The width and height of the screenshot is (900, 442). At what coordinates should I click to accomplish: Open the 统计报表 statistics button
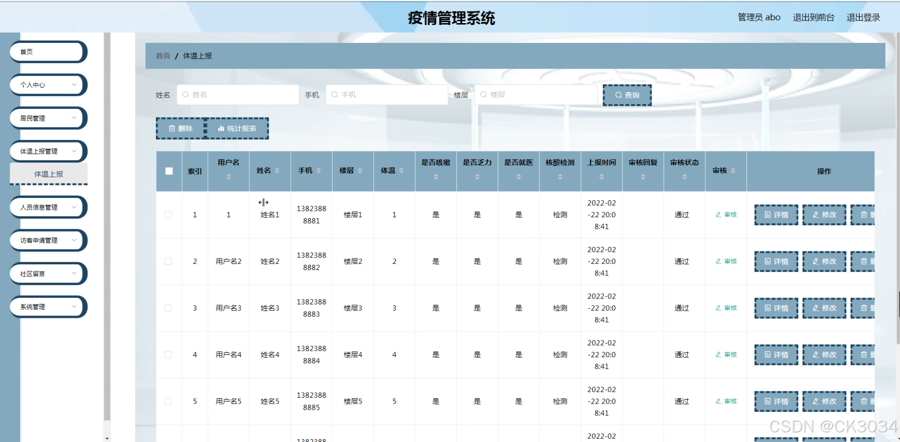coord(237,129)
